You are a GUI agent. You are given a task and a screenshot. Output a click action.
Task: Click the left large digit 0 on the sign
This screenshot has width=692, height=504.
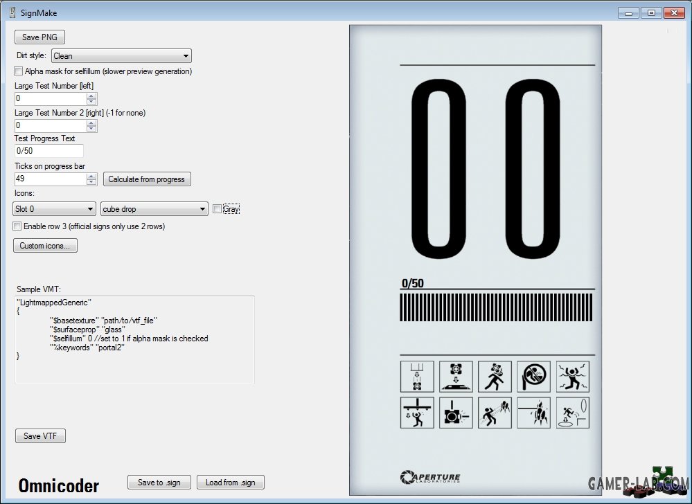point(439,170)
